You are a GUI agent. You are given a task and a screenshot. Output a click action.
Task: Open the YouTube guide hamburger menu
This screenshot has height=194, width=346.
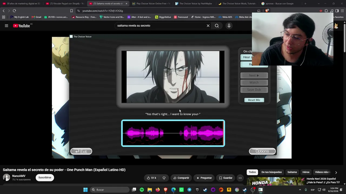(6, 26)
